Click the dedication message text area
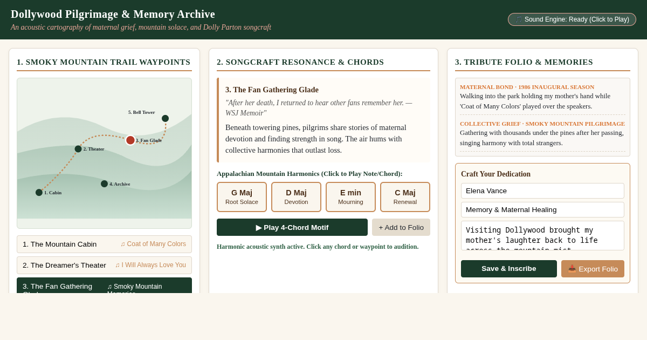This screenshot has height=340, width=647. 542,235
